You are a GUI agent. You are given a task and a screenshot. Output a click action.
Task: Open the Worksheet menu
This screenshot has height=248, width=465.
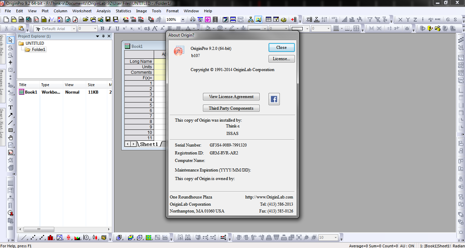(82, 11)
